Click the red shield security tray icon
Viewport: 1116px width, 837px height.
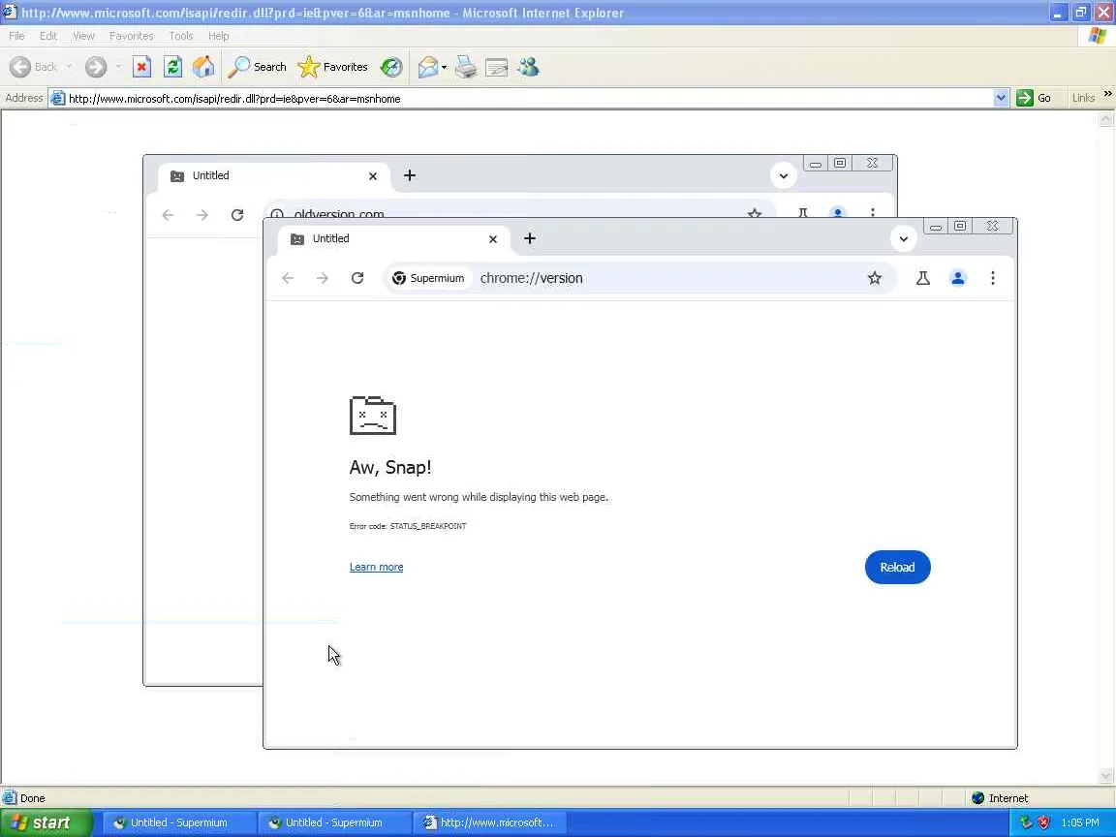1043,822
